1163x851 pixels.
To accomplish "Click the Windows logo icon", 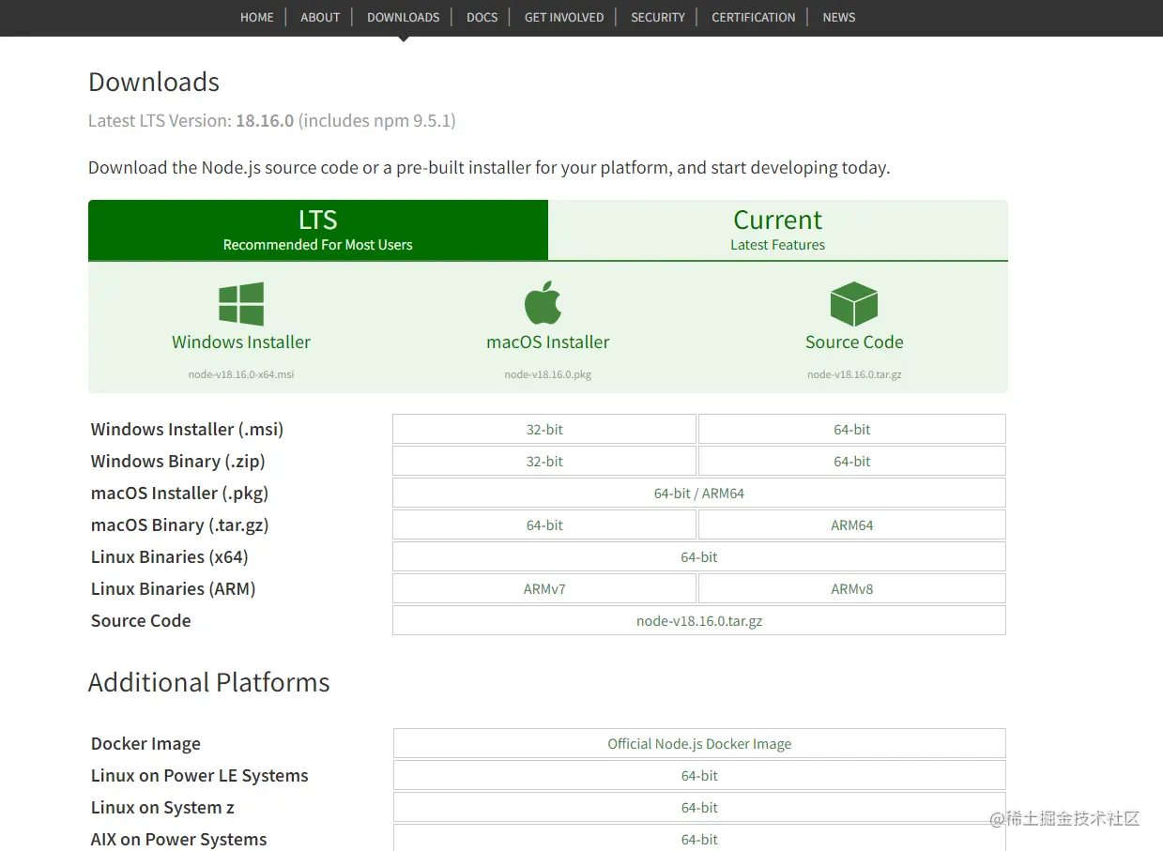I will point(241,304).
